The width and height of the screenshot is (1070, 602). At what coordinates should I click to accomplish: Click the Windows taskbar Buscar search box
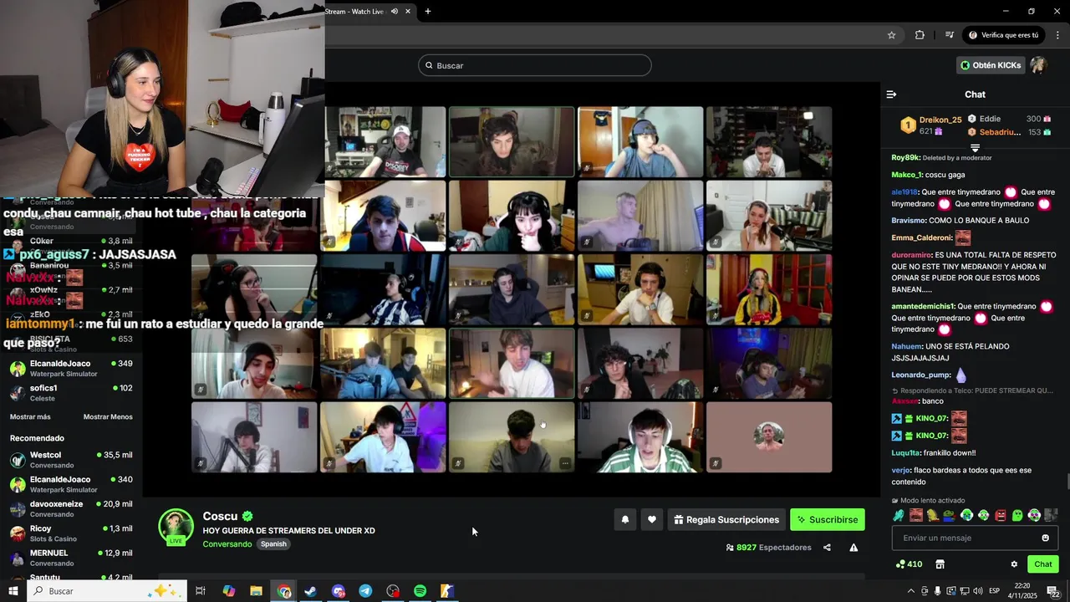(x=106, y=591)
